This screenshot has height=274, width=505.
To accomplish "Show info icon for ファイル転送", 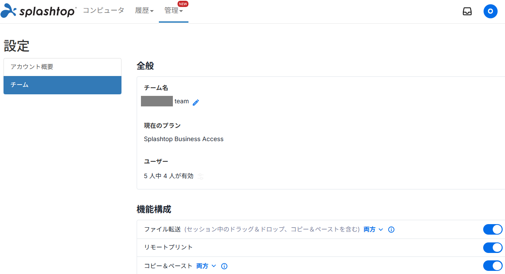I will click(391, 230).
